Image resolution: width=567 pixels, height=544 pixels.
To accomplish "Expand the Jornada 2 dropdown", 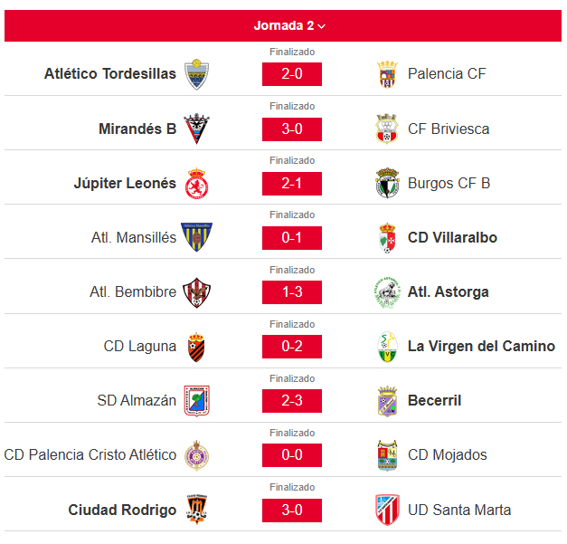I will (289, 25).
